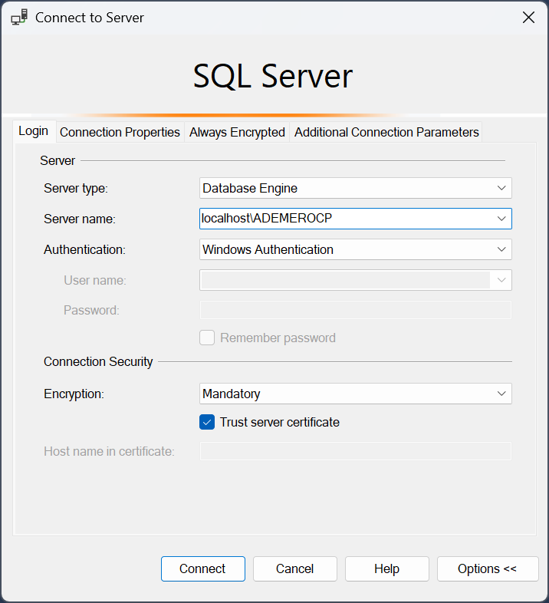Click the Connection Security section heading

click(x=98, y=361)
